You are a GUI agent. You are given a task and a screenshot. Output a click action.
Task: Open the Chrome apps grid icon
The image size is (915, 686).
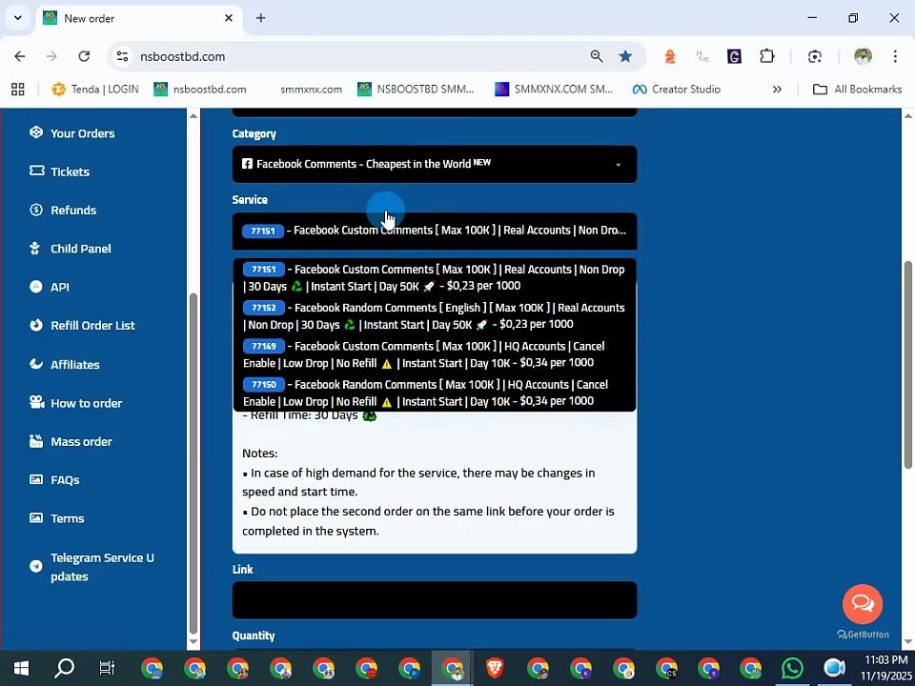pos(18,90)
